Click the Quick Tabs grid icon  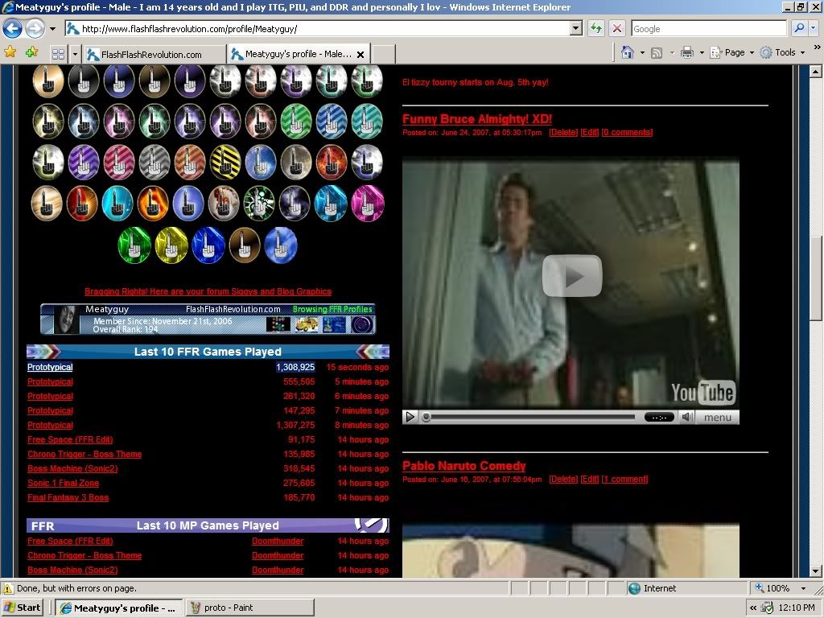pos(58,54)
